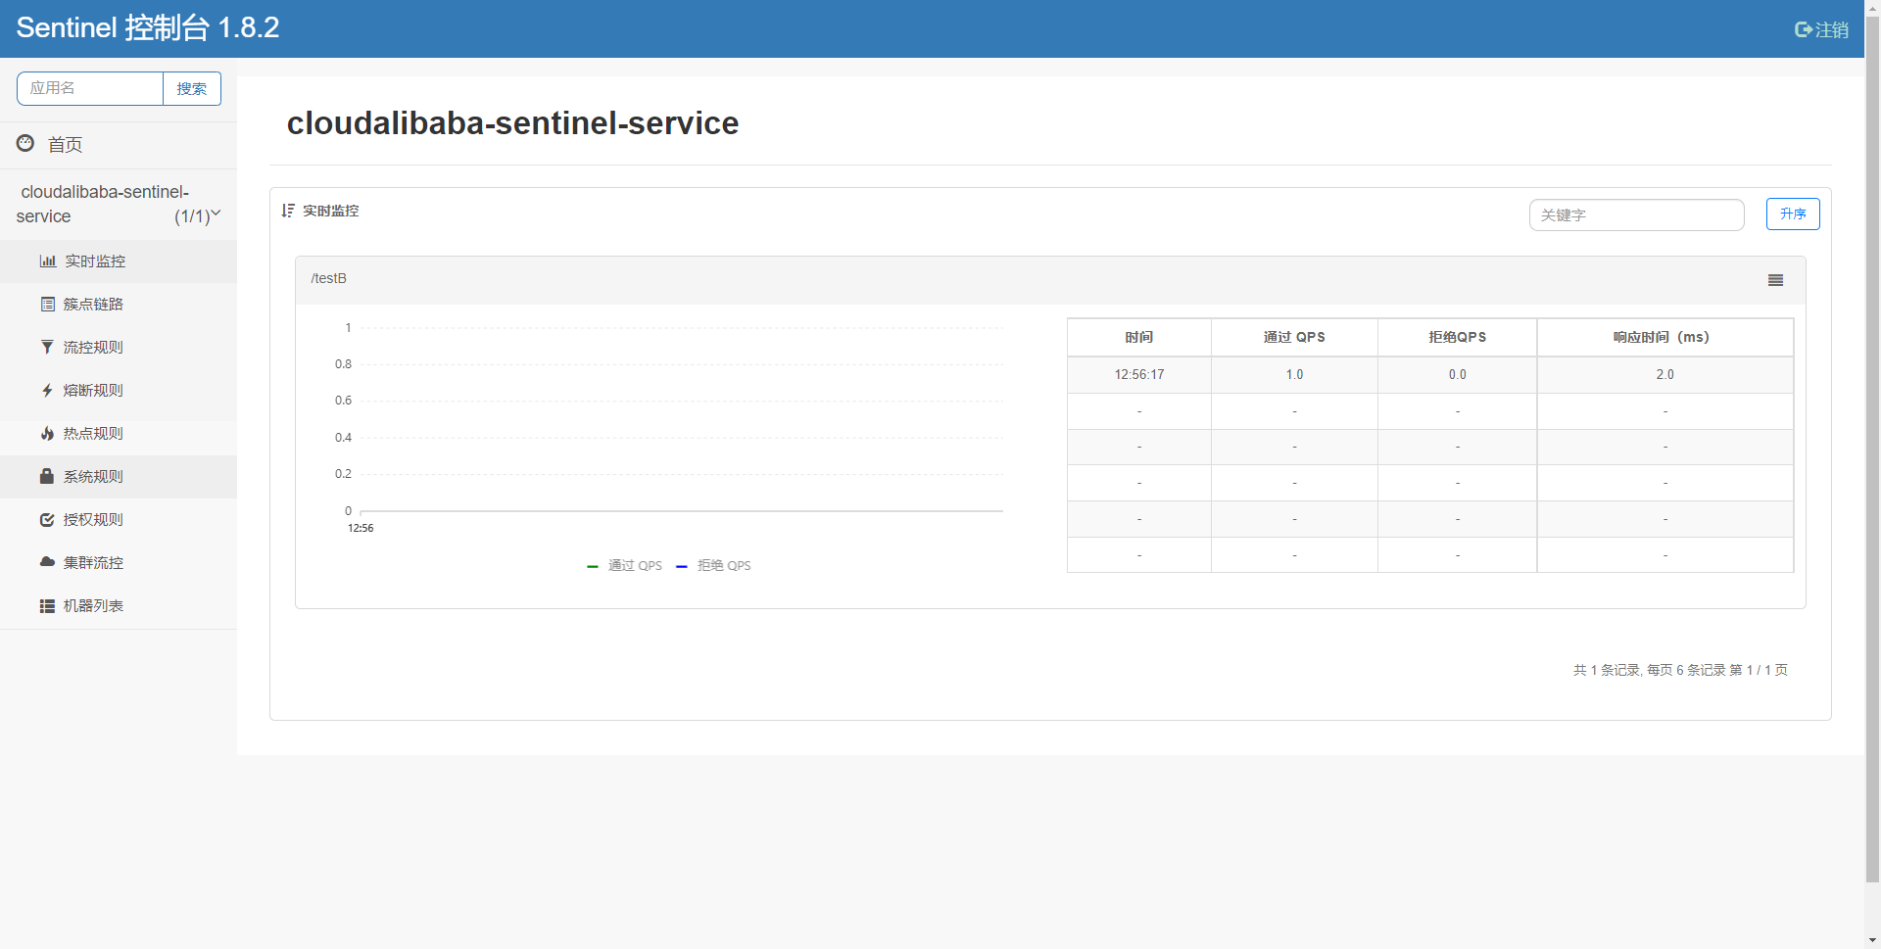Click the 升序 sort button
Image resolution: width=1881 pixels, height=949 pixels.
click(1793, 214)
